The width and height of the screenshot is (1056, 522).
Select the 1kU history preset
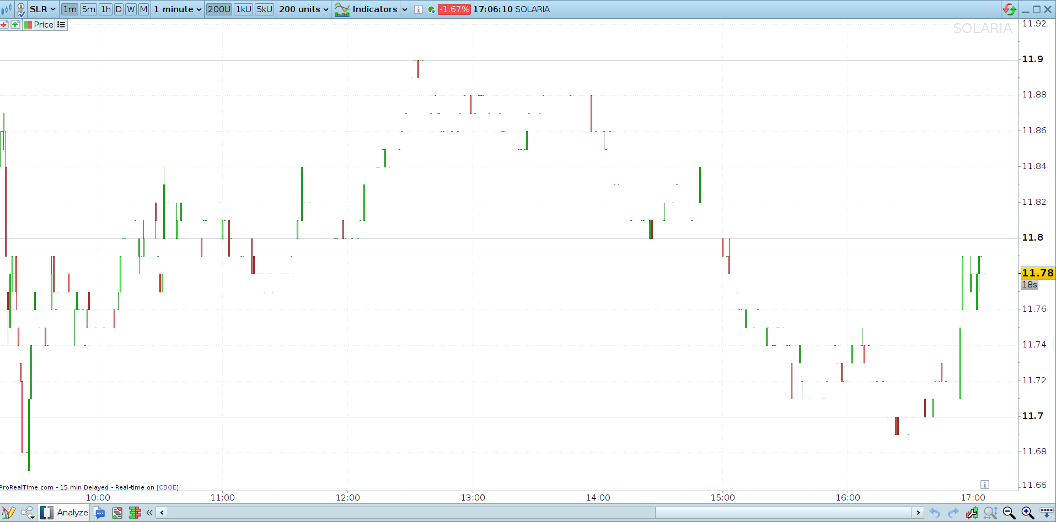pos(244,9)
